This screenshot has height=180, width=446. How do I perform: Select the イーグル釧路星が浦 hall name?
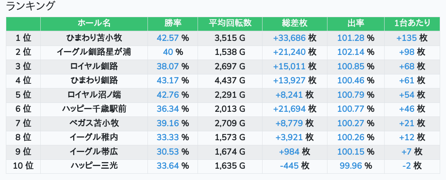click(94, 52)
